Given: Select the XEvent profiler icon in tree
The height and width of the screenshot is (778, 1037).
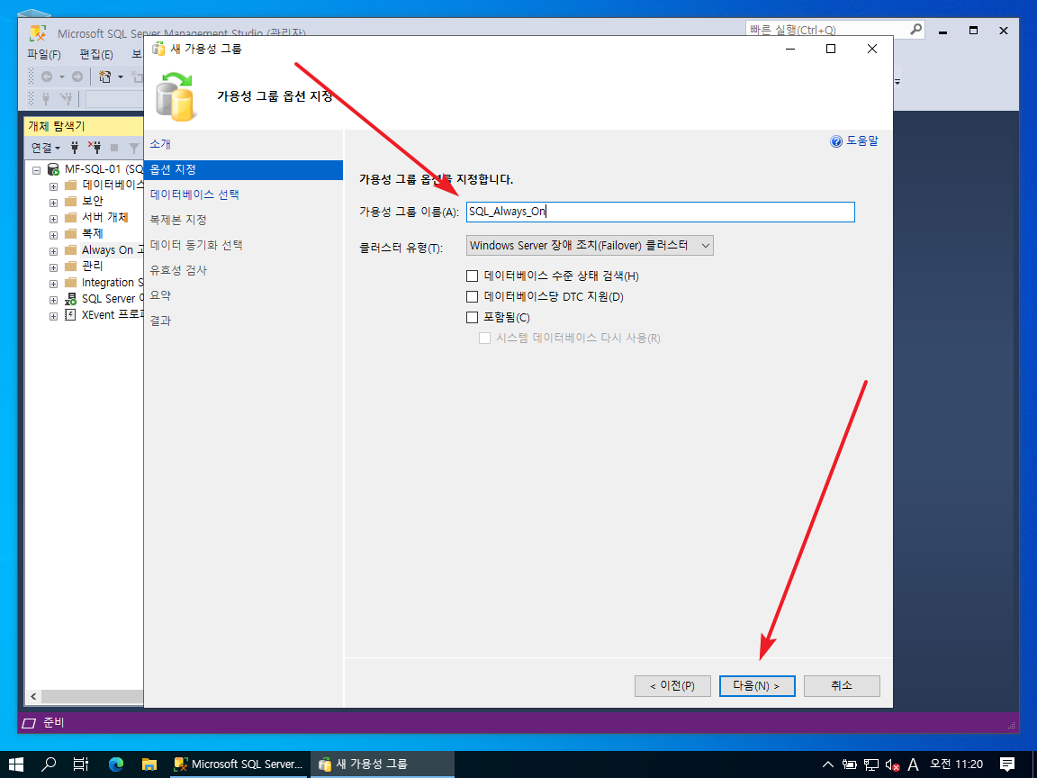Looking at the screenshot, I should pyautogui.click(x=70, y=315).
